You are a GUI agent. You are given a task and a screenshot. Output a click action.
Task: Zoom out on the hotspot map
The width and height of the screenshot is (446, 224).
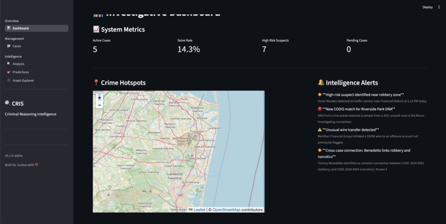click(99, 105)
